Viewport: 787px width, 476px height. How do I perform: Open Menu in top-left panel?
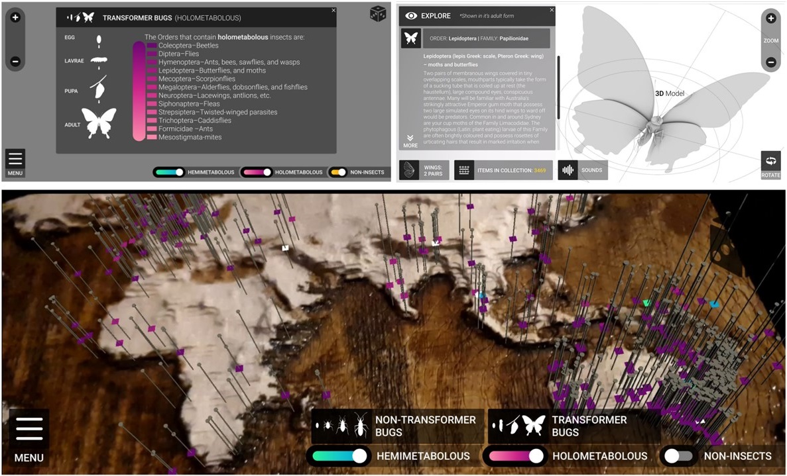15,162
